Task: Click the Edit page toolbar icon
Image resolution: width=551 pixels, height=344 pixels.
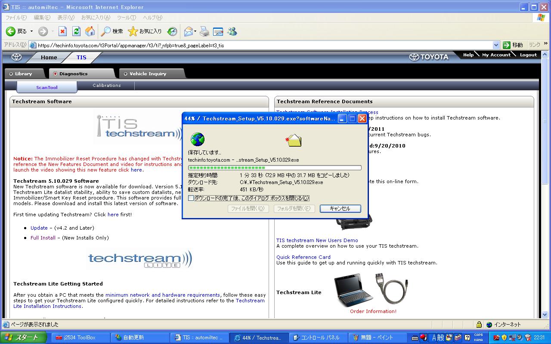Action: 218,31
